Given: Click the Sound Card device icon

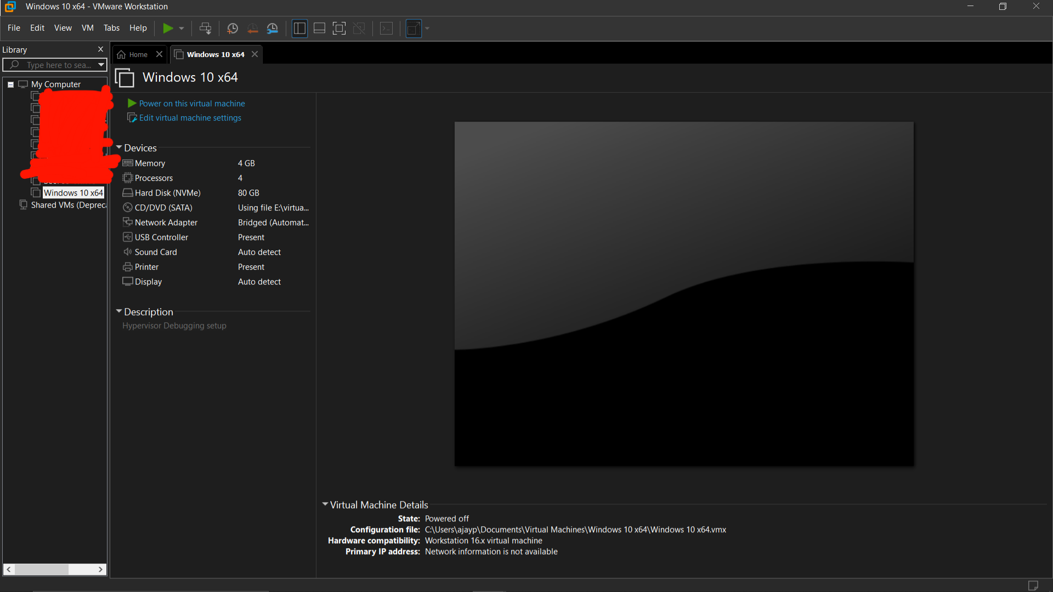Looking at the screenshot, I should pyautogui.click(x=128, y=252).
